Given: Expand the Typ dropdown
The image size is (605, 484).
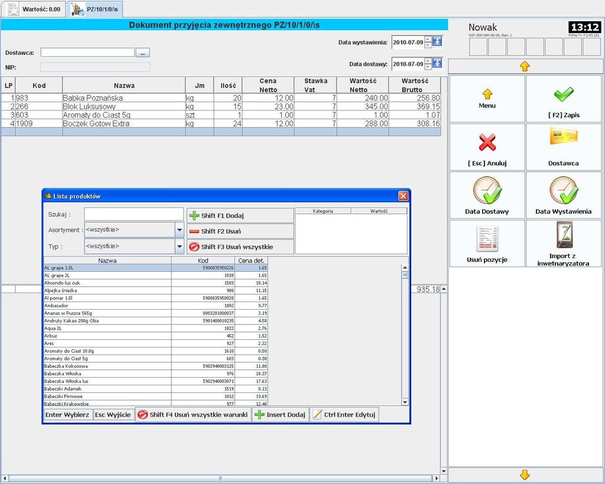Looking at the screenshot, I should [180, 246].
